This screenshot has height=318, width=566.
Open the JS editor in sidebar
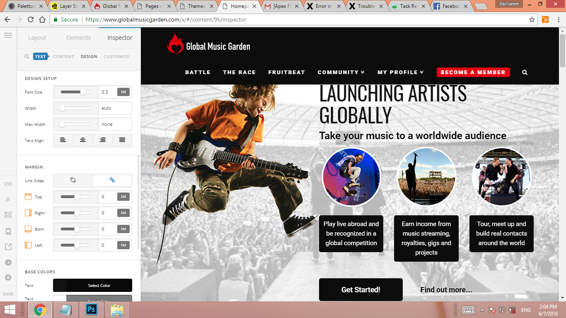[x=8, y=199]
